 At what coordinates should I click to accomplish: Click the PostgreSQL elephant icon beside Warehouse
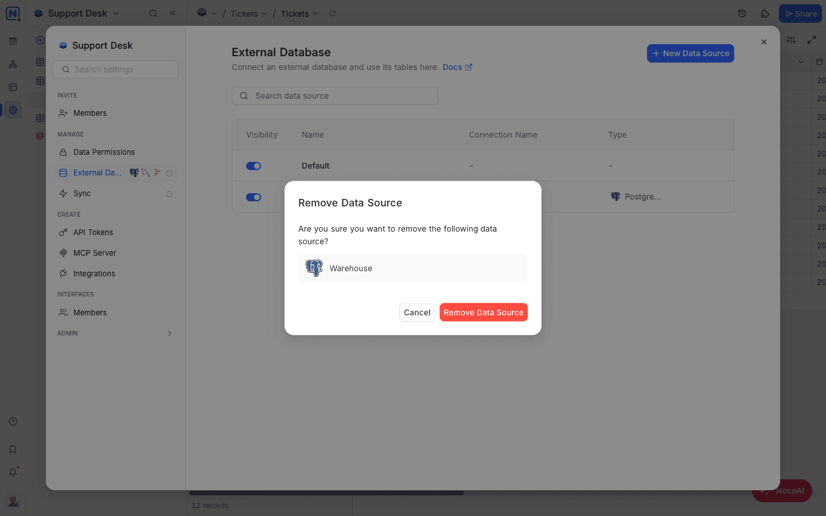pyautogui.click(x=314, y=268)
